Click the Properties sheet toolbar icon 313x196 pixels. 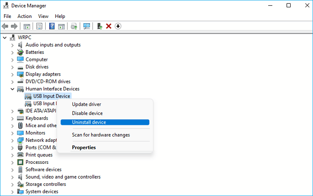(x=40, y=26)
